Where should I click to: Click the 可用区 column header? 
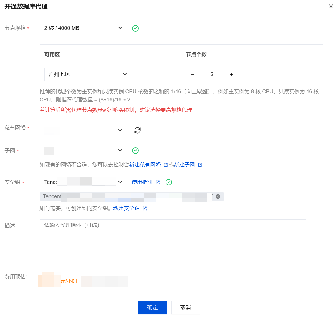[52, 54]
